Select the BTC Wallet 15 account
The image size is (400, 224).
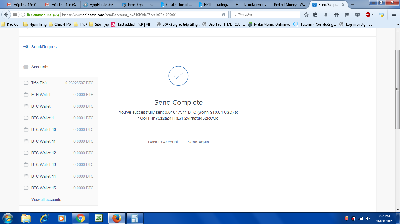pyautogui.click(x=58, y=188)
